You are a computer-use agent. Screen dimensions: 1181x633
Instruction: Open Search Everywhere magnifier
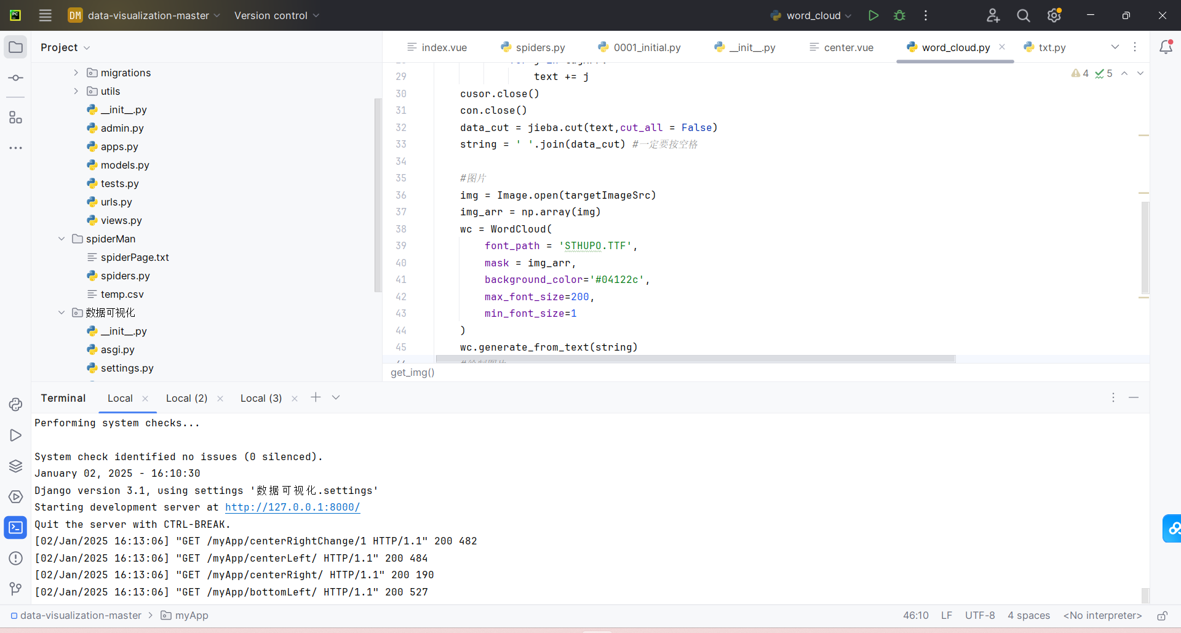pos(1024,15)
